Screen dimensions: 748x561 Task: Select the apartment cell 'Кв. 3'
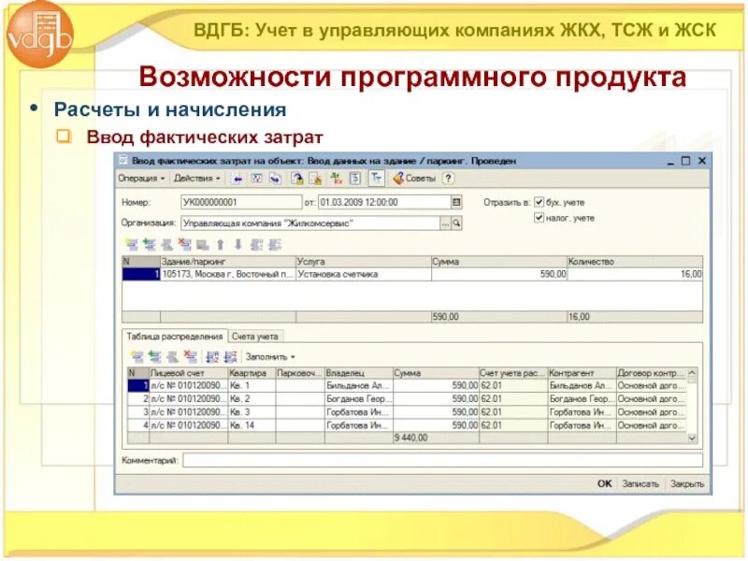252,412
